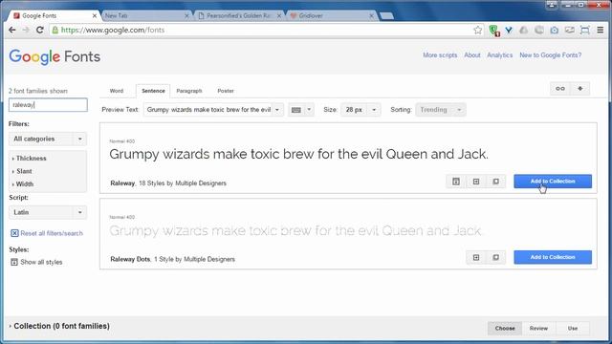Click the Choose button

505,329
